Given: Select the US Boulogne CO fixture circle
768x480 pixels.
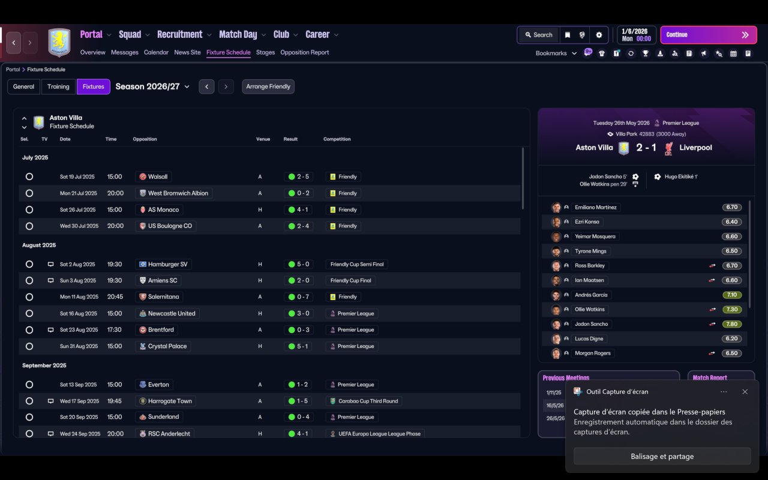Looking at the screenshot, I should click(x=29, y=226).
